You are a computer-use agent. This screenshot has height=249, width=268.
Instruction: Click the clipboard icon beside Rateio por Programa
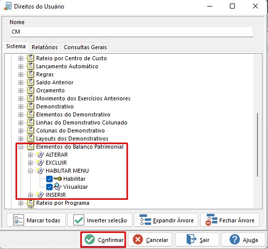point(31,203)
